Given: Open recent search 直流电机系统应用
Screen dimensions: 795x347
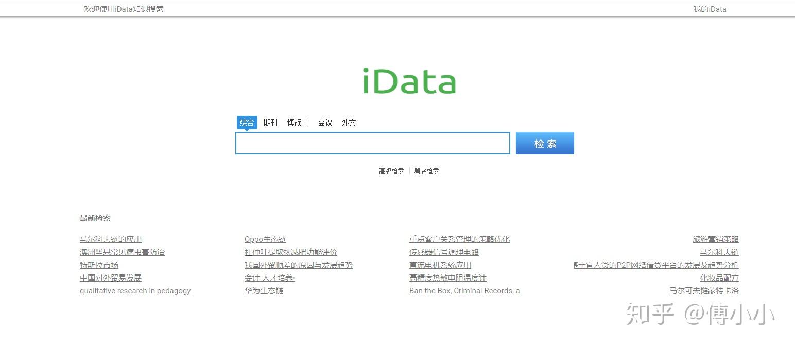Looking at the screenshot, I should 440,265.
